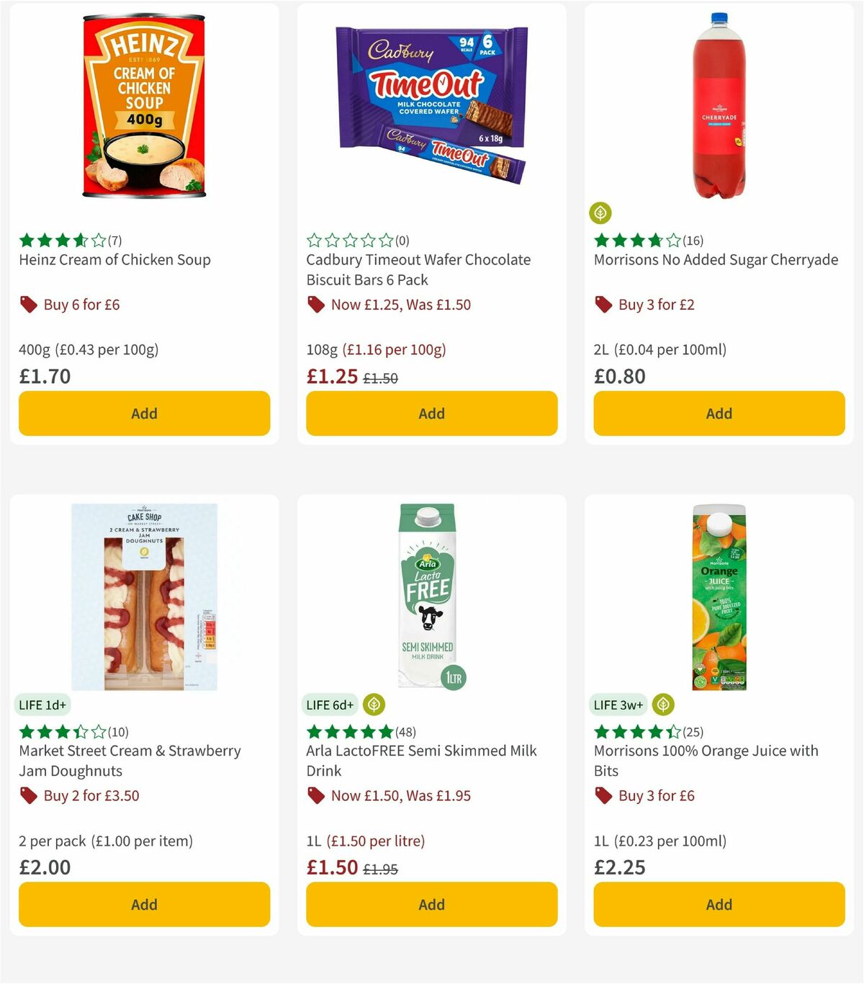Select the LIFE 6d+ badge on Arla milk
The width and height of the screenshot is (864, 984).
pyautogui.click(x=330, y=705)
